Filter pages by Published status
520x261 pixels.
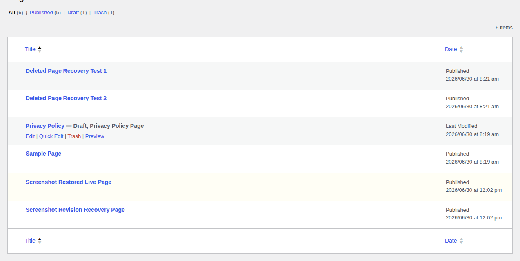point(41,13)
